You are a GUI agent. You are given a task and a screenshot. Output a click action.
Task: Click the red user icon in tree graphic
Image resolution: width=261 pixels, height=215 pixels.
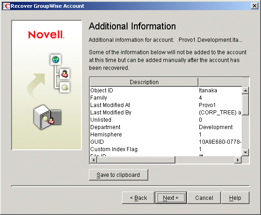point(64,74)
